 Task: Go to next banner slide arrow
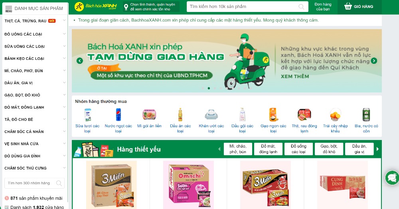pos(374,61)
